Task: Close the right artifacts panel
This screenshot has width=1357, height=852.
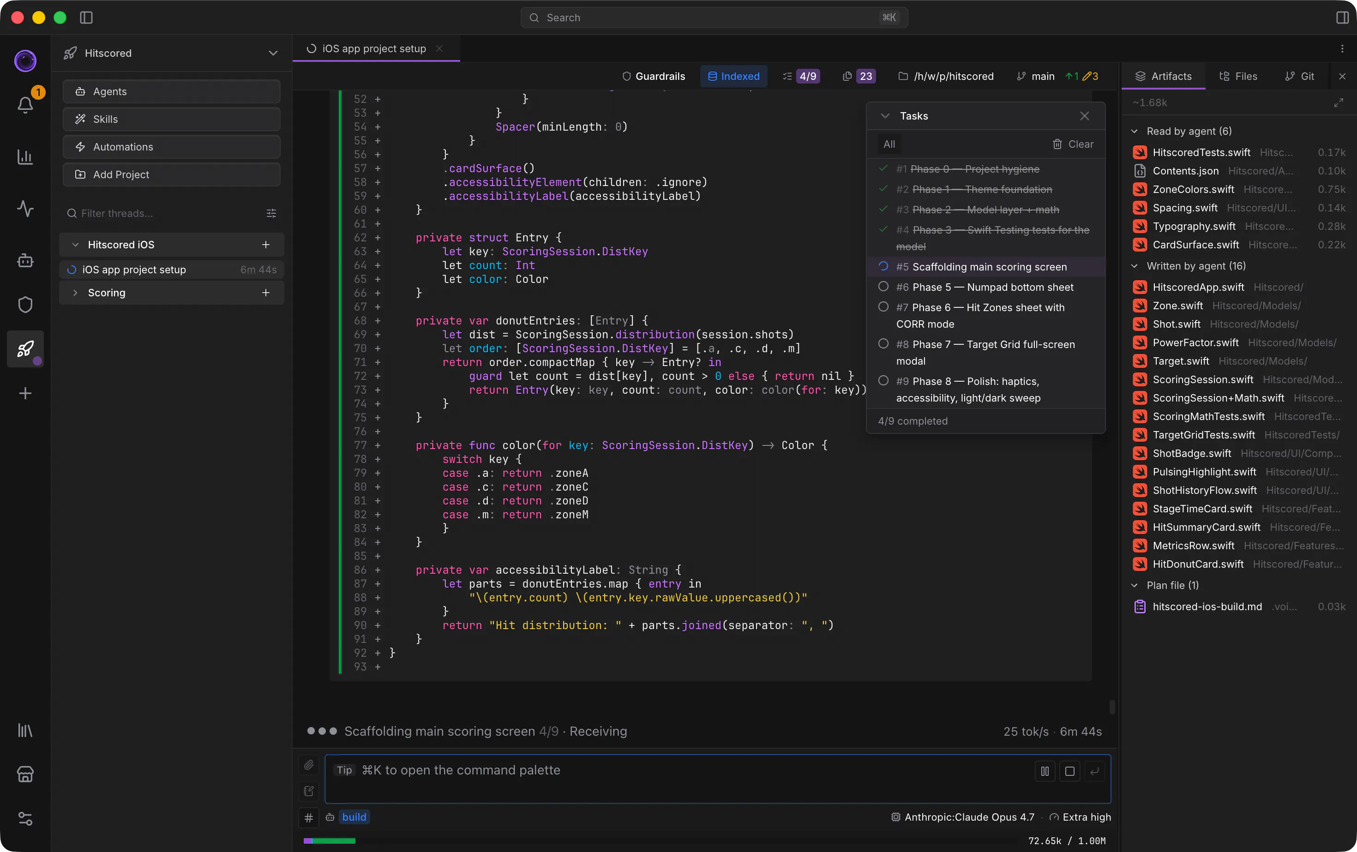Action: click(x=1342, y=76)
